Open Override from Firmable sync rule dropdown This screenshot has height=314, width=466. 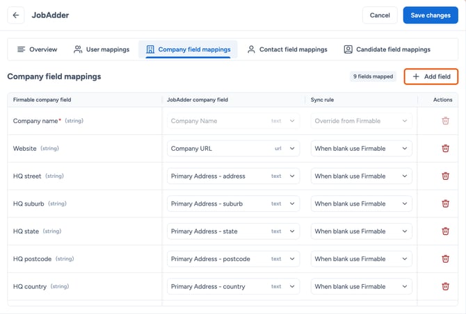(362, 121)
